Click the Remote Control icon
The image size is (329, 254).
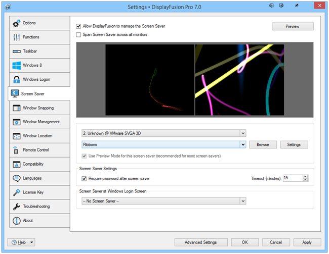point(16,150)
